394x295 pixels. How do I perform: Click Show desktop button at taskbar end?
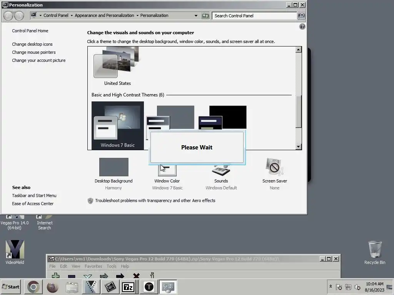point(390,287)
